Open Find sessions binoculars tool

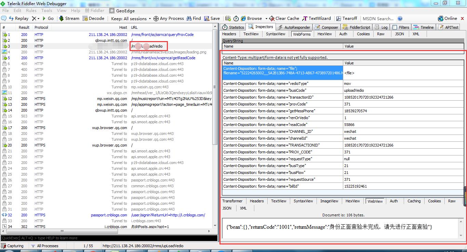click(x=194, y=18)
